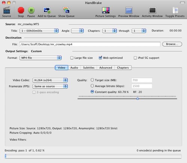
Task: Select Average bitrate (kbps) radio button
Action: coord(92,86)
